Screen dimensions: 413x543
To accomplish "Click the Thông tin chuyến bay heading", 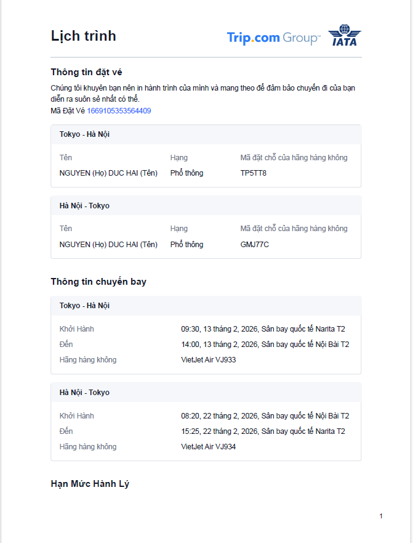I will click(98, 282).
